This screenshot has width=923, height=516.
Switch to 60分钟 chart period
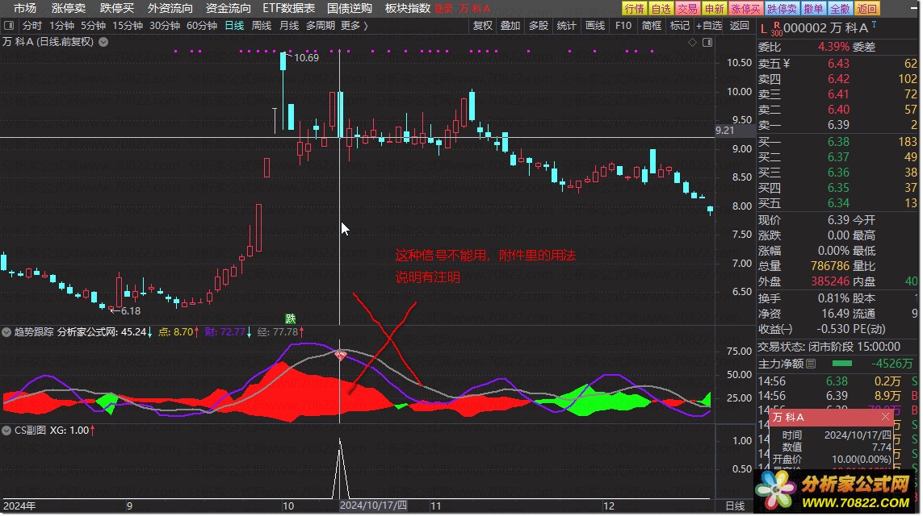tap(201, 26)
